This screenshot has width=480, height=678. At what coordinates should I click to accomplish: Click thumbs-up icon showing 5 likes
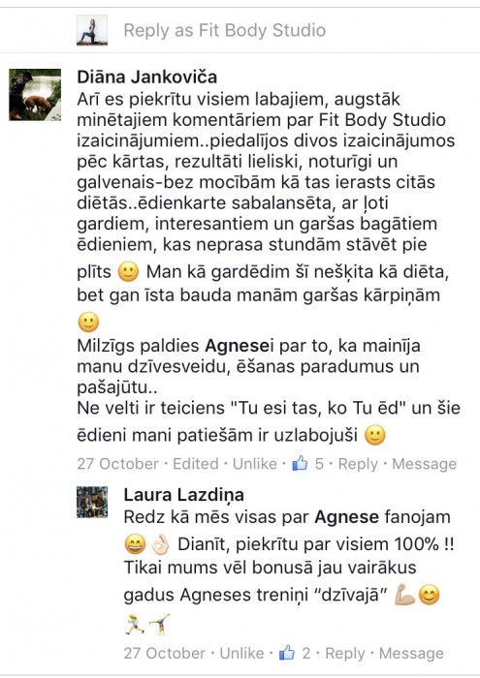pos(300,463)
